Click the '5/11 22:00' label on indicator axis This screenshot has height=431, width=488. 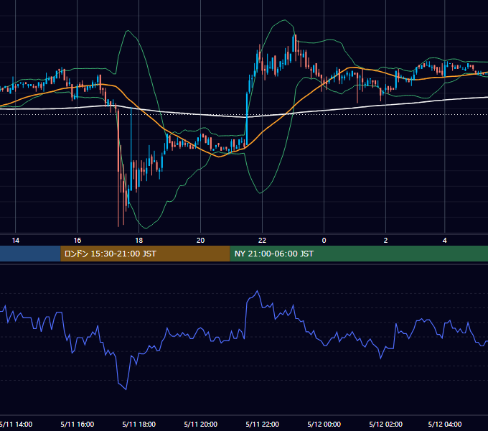coord(262,424)
